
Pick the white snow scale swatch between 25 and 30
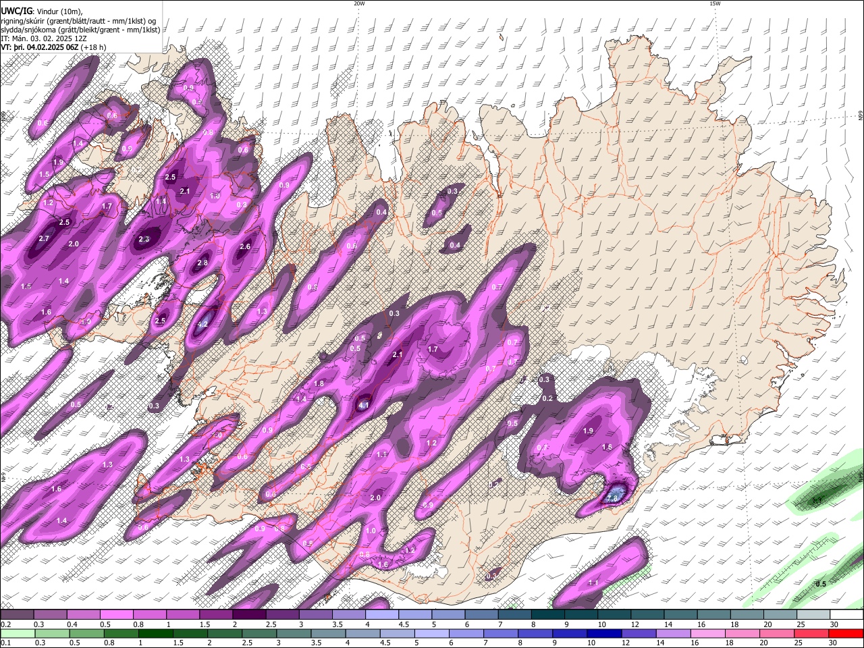click(814, 615)
